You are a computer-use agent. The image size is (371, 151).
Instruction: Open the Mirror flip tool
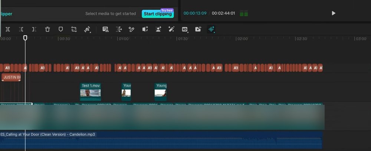(87, 29)
